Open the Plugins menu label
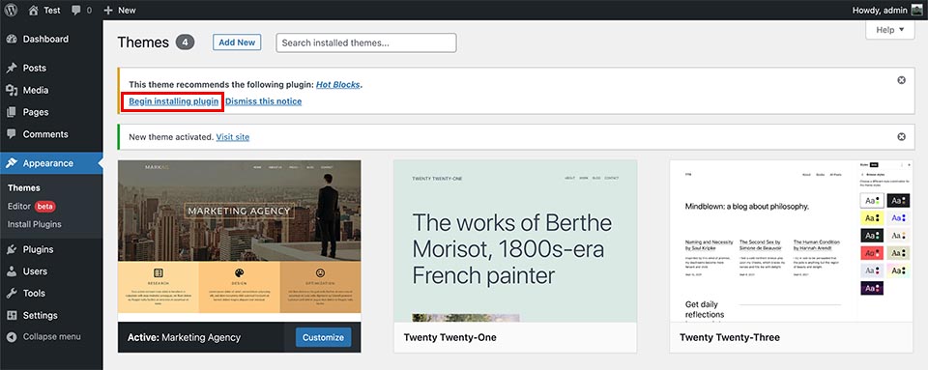 (x=38, y=249)
